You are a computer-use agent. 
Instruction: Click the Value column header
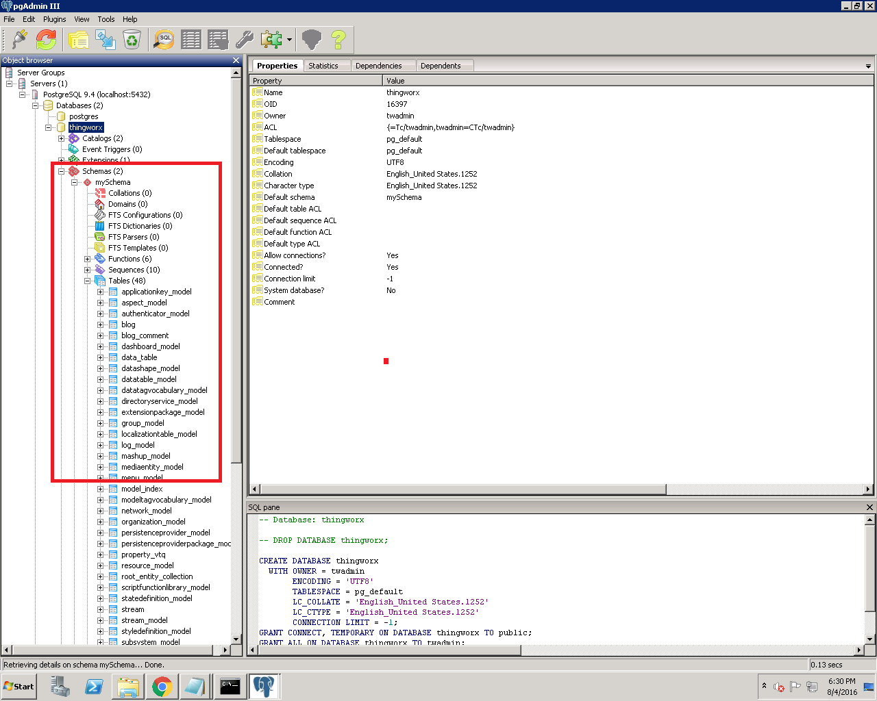coord(629,81)
